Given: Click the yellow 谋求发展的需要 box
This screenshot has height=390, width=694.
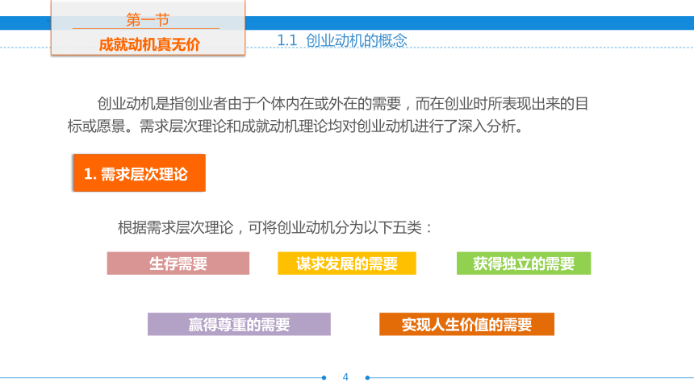Looking at the screenshot, I should click(346, 263).
